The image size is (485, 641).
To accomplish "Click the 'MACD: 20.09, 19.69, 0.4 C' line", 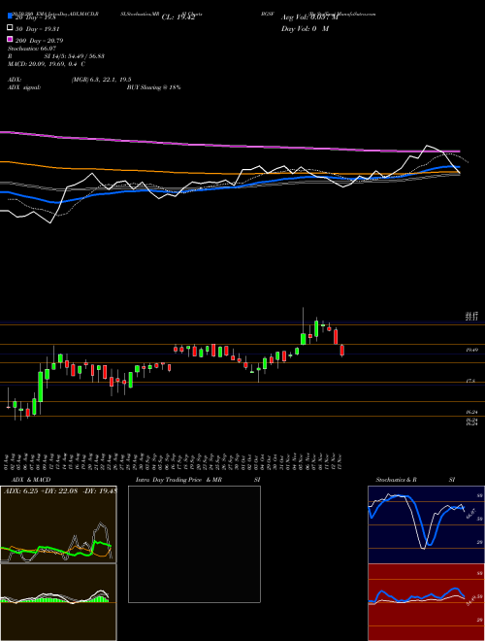I will (47, 64).
